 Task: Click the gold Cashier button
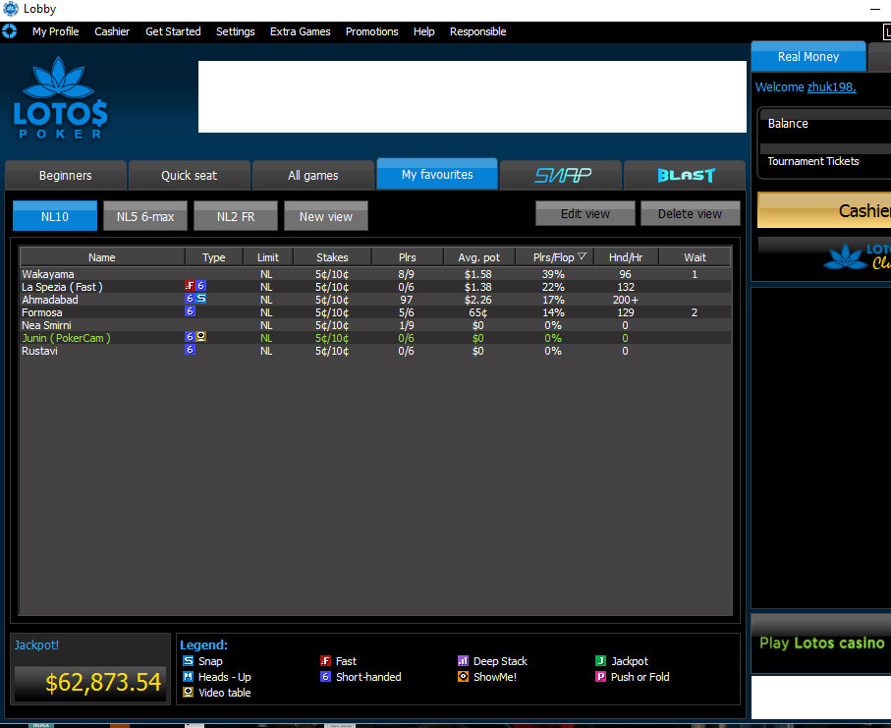pos(825,211)
